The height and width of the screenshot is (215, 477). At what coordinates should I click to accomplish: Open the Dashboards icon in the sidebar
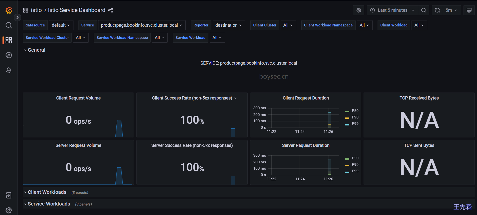tap(9, 40)
